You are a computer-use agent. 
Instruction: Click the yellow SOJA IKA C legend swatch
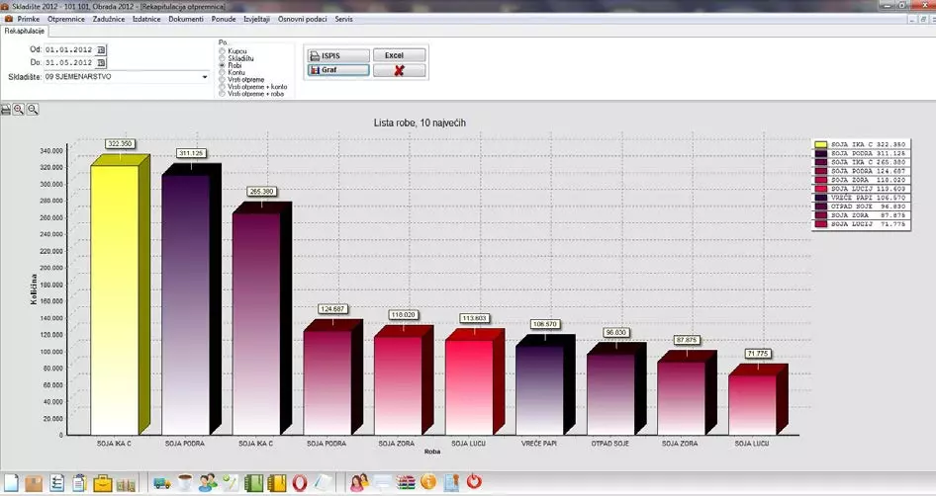pyautogui.click(x=820, y=145)
